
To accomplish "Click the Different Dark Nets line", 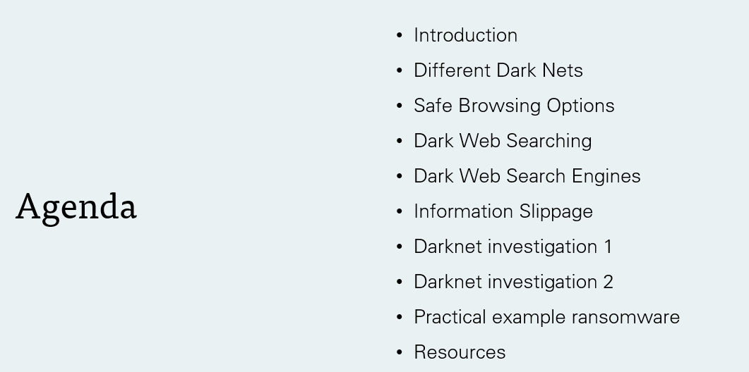I will pos(498,70).
